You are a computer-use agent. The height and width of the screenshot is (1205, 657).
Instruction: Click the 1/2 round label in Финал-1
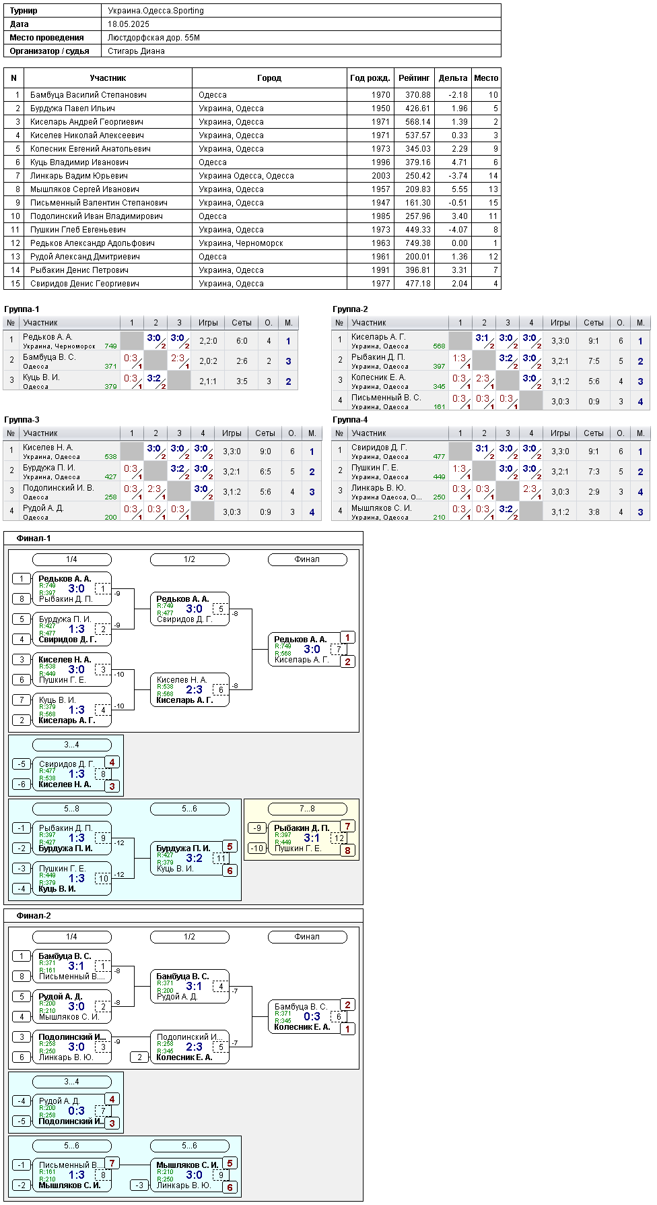[x=190, y=559]
